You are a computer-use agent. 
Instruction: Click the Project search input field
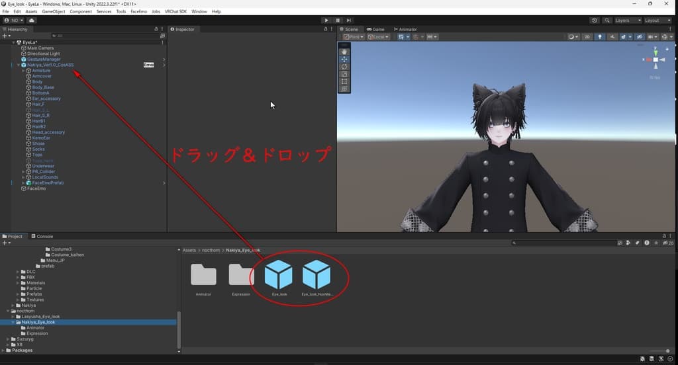point(563,243)
